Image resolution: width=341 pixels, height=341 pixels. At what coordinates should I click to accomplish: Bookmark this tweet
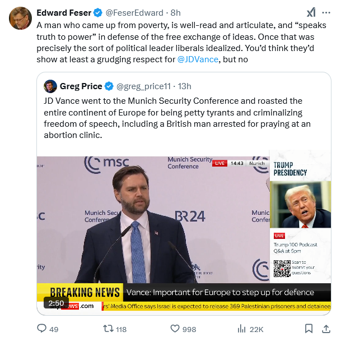309,329
